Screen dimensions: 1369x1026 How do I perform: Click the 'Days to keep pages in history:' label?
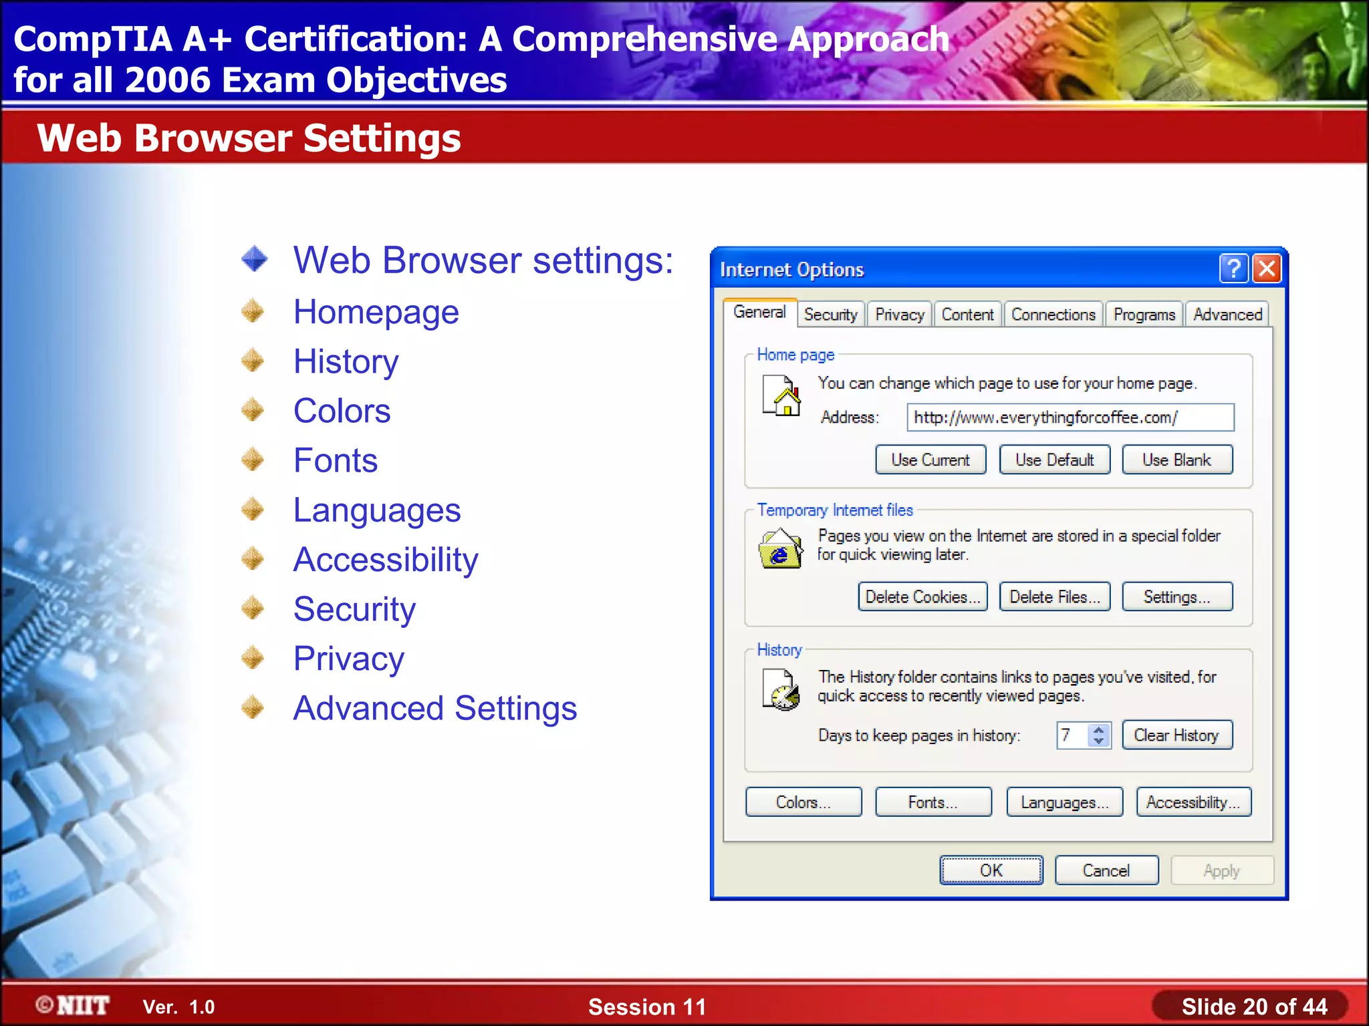coord(919,735)
